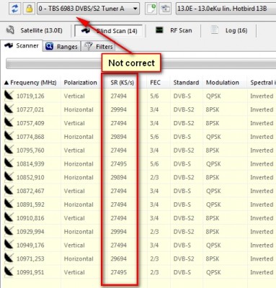Select frequency 10929,994 text
Image resolution: width=276 pixels, height=288 pixels.
coord(30,232)
